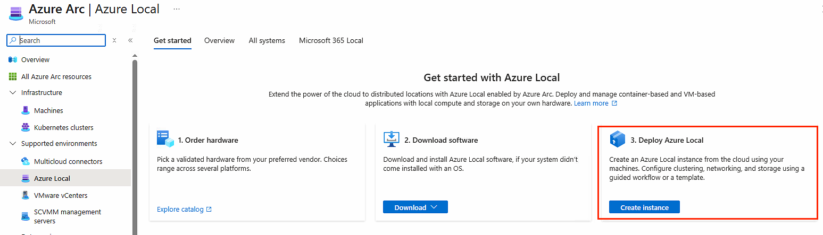Click the Machines icon in sidebar
823x235 pixels.
(x=25, y=110)
